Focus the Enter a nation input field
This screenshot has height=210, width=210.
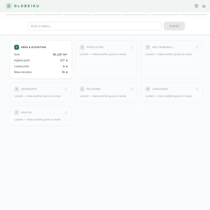(95, 26)
